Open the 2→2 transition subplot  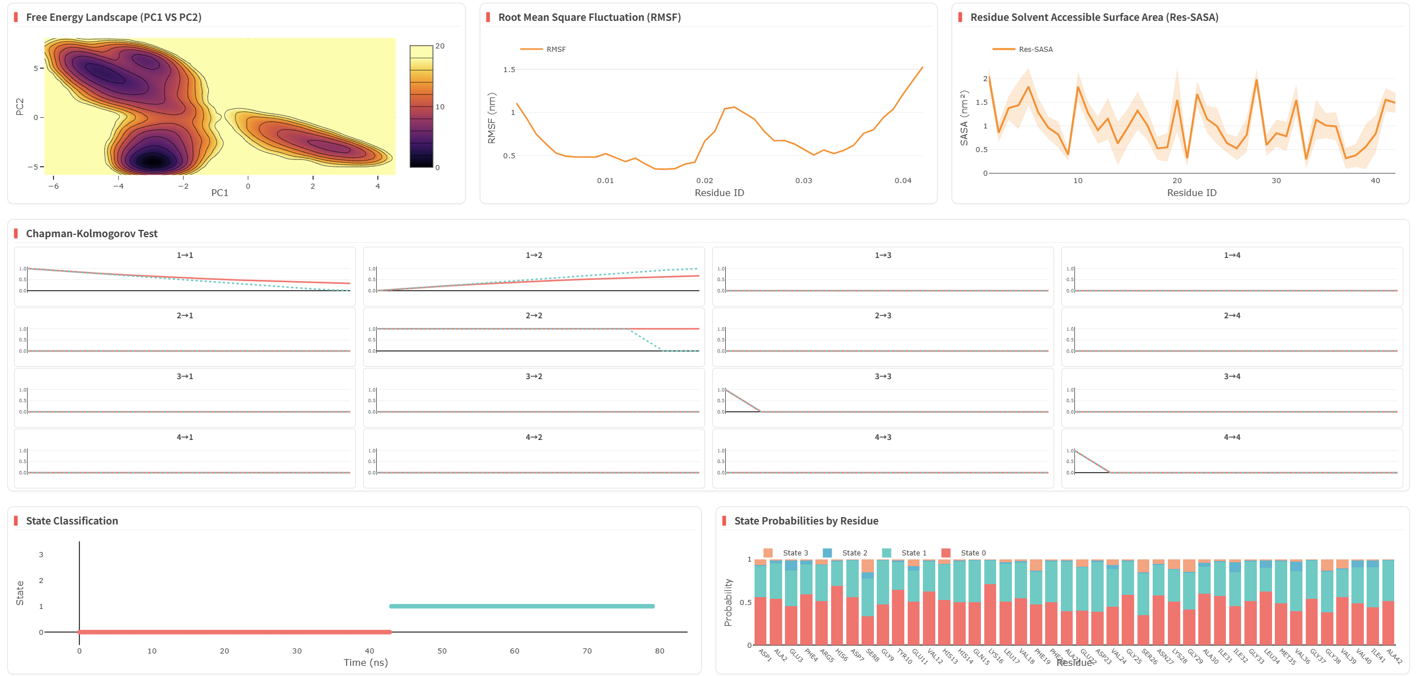click(534, 340)
